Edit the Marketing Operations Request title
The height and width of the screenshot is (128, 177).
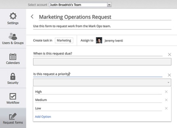[75, 17]
